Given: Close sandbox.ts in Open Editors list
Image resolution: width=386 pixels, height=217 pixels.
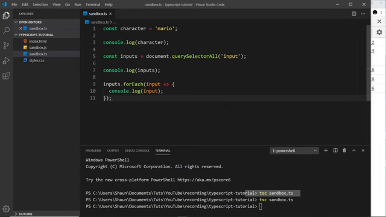Looking at the screenshot, I should (21, 28).
